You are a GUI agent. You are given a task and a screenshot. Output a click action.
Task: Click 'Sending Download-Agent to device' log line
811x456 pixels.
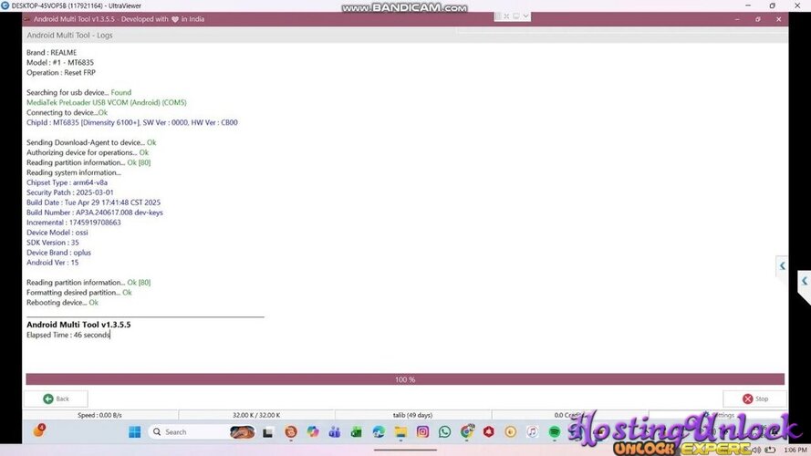91,142
